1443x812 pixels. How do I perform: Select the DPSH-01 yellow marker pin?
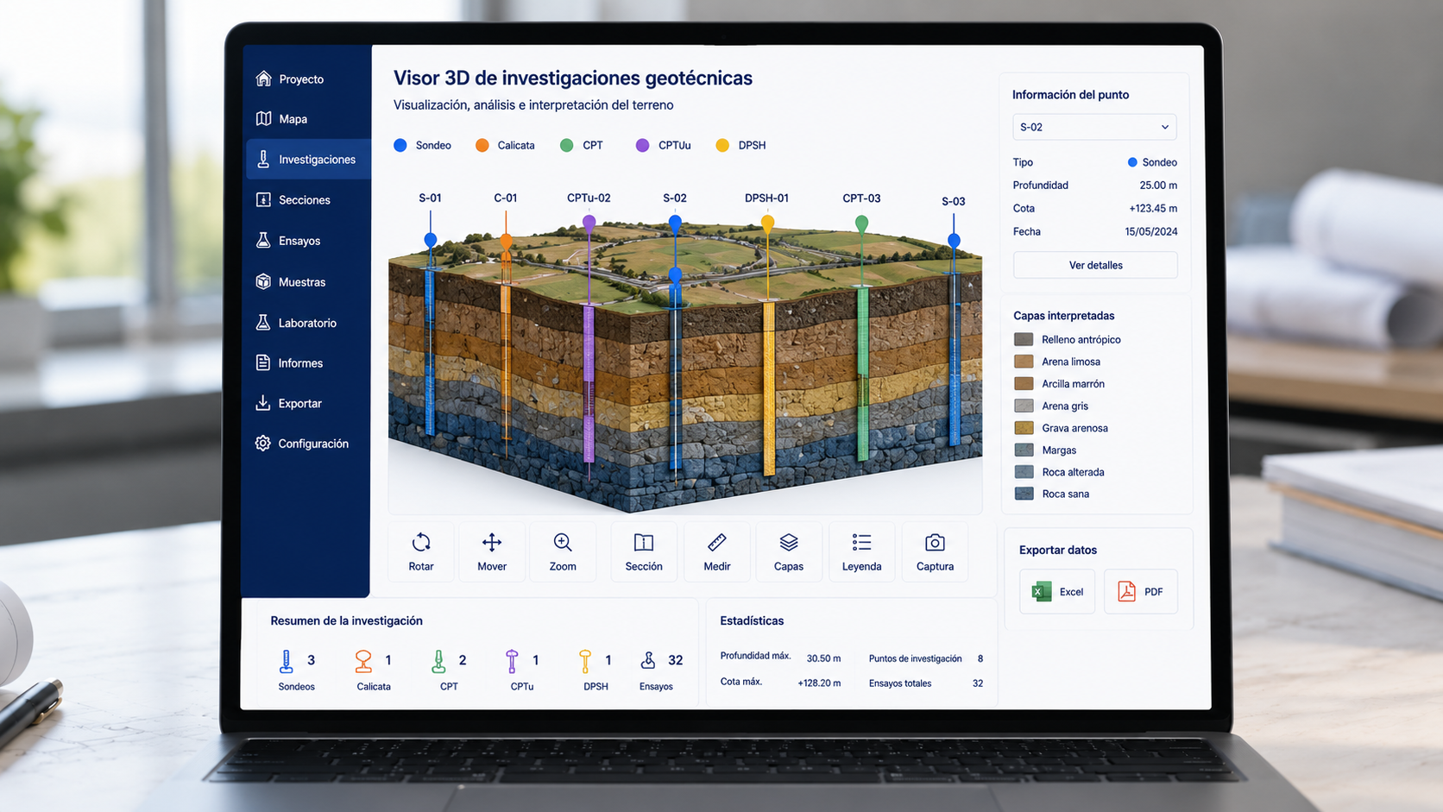pyautogui.click(x=767, y=223)
